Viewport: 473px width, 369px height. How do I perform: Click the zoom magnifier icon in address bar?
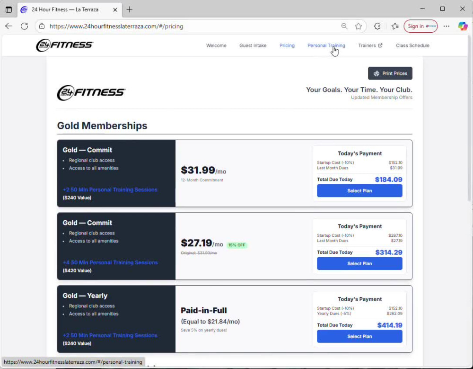(344, 27)
